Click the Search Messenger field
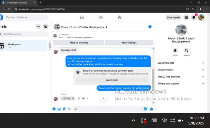 [24, 34]
